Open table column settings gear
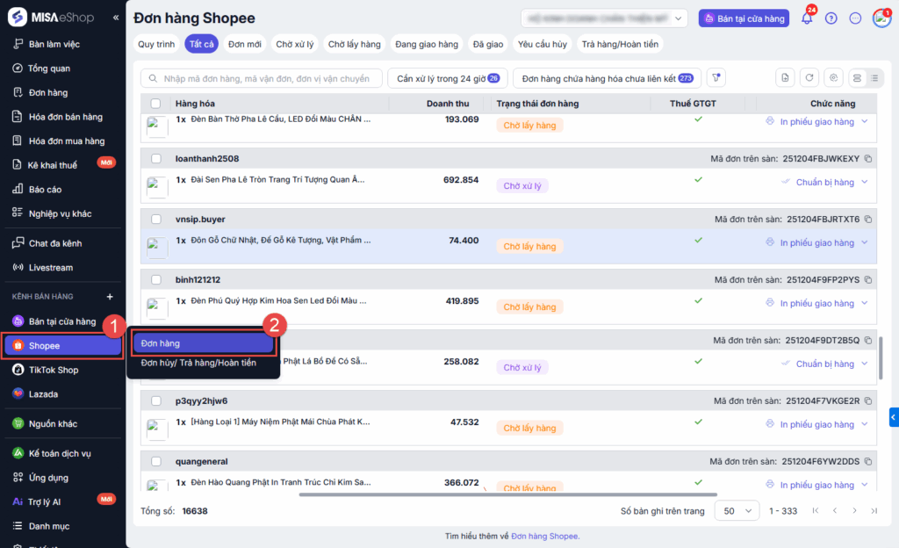The height and width of the screenshot is (548, 899). point(834,78)
